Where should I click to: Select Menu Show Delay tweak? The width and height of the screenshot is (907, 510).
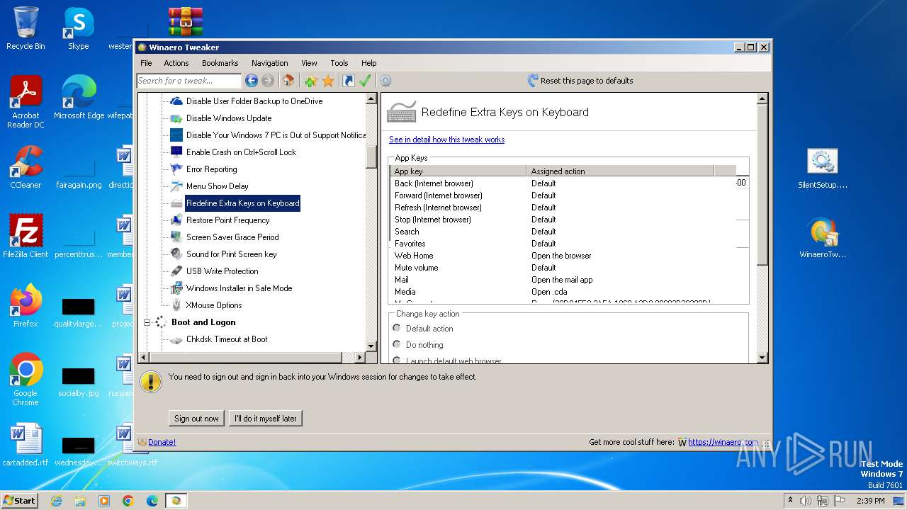tap(217, 186)
